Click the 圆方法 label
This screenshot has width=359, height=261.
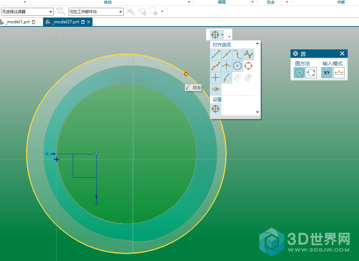303,63
